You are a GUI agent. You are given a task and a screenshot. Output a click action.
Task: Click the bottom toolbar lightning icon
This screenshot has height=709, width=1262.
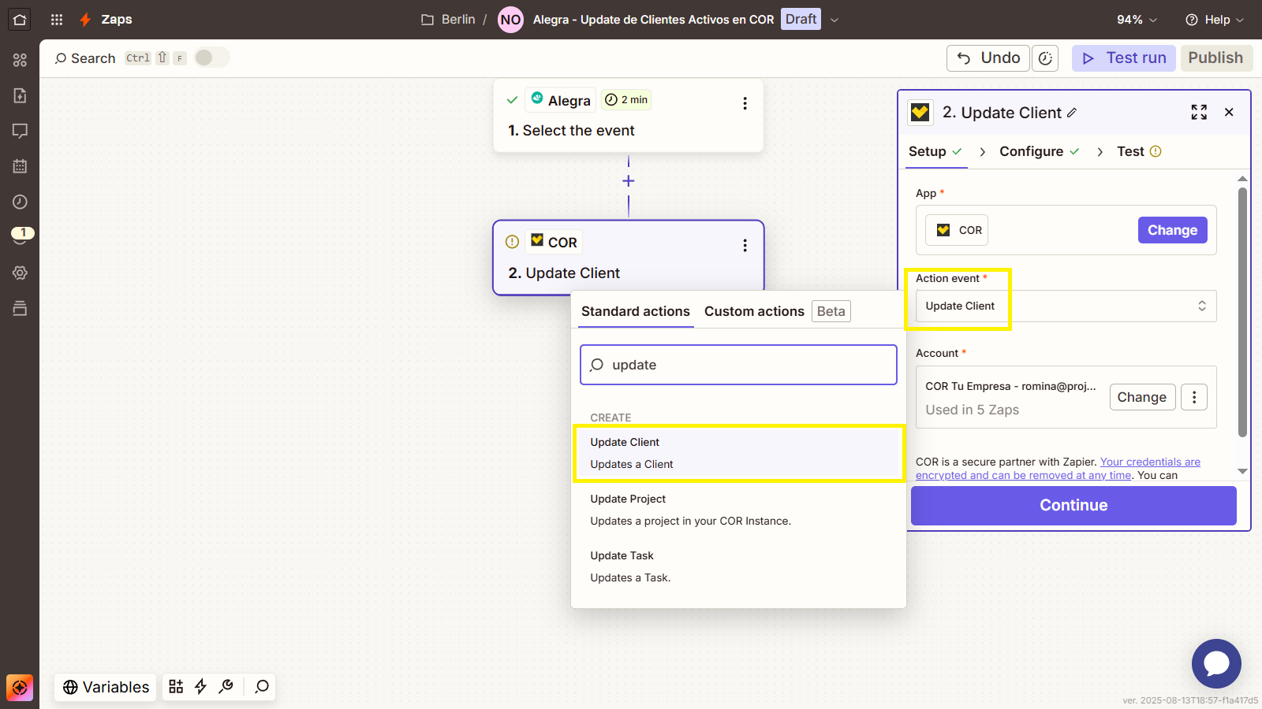[x=200, y=687]
